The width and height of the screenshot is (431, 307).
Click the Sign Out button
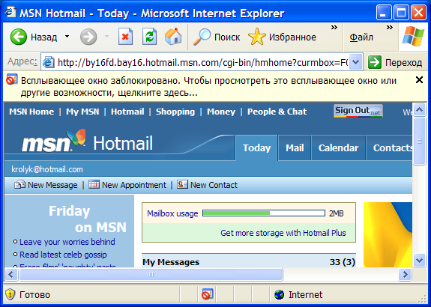tap(358, 111)
